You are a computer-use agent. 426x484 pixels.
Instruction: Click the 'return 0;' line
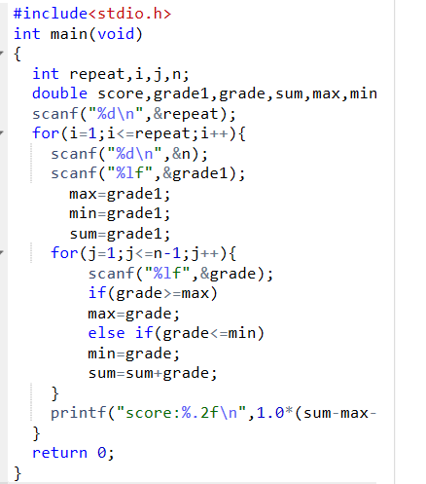(73, 453)
